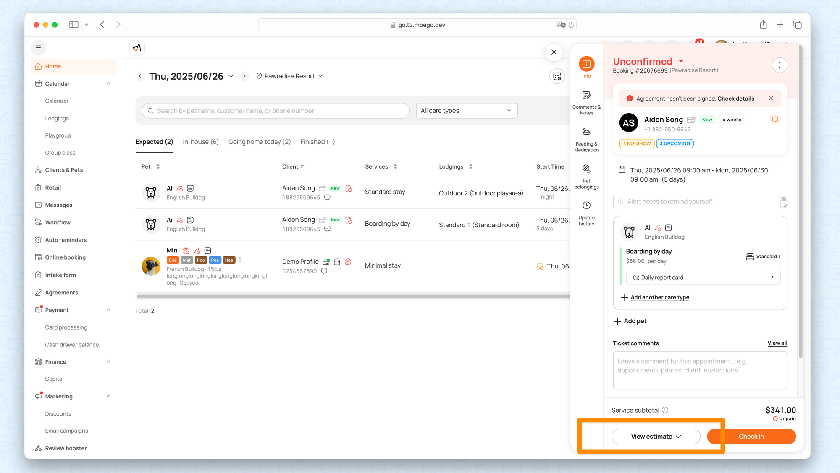Click the hamburger menu icon
840x473 pixels.
[38, 48]
